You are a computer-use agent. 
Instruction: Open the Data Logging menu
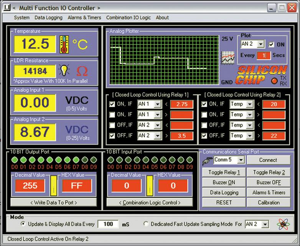[48, 18]
